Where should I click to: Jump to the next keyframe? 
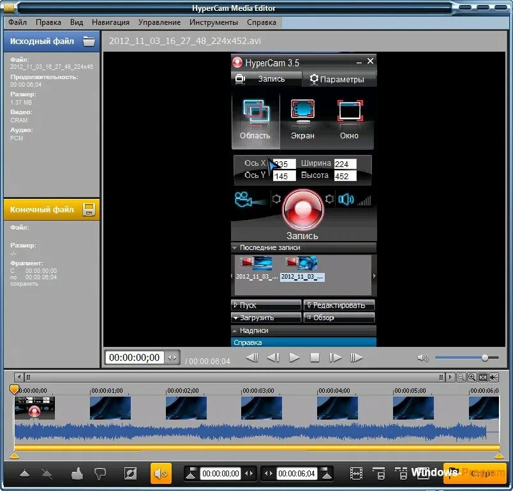click(356, 358)
